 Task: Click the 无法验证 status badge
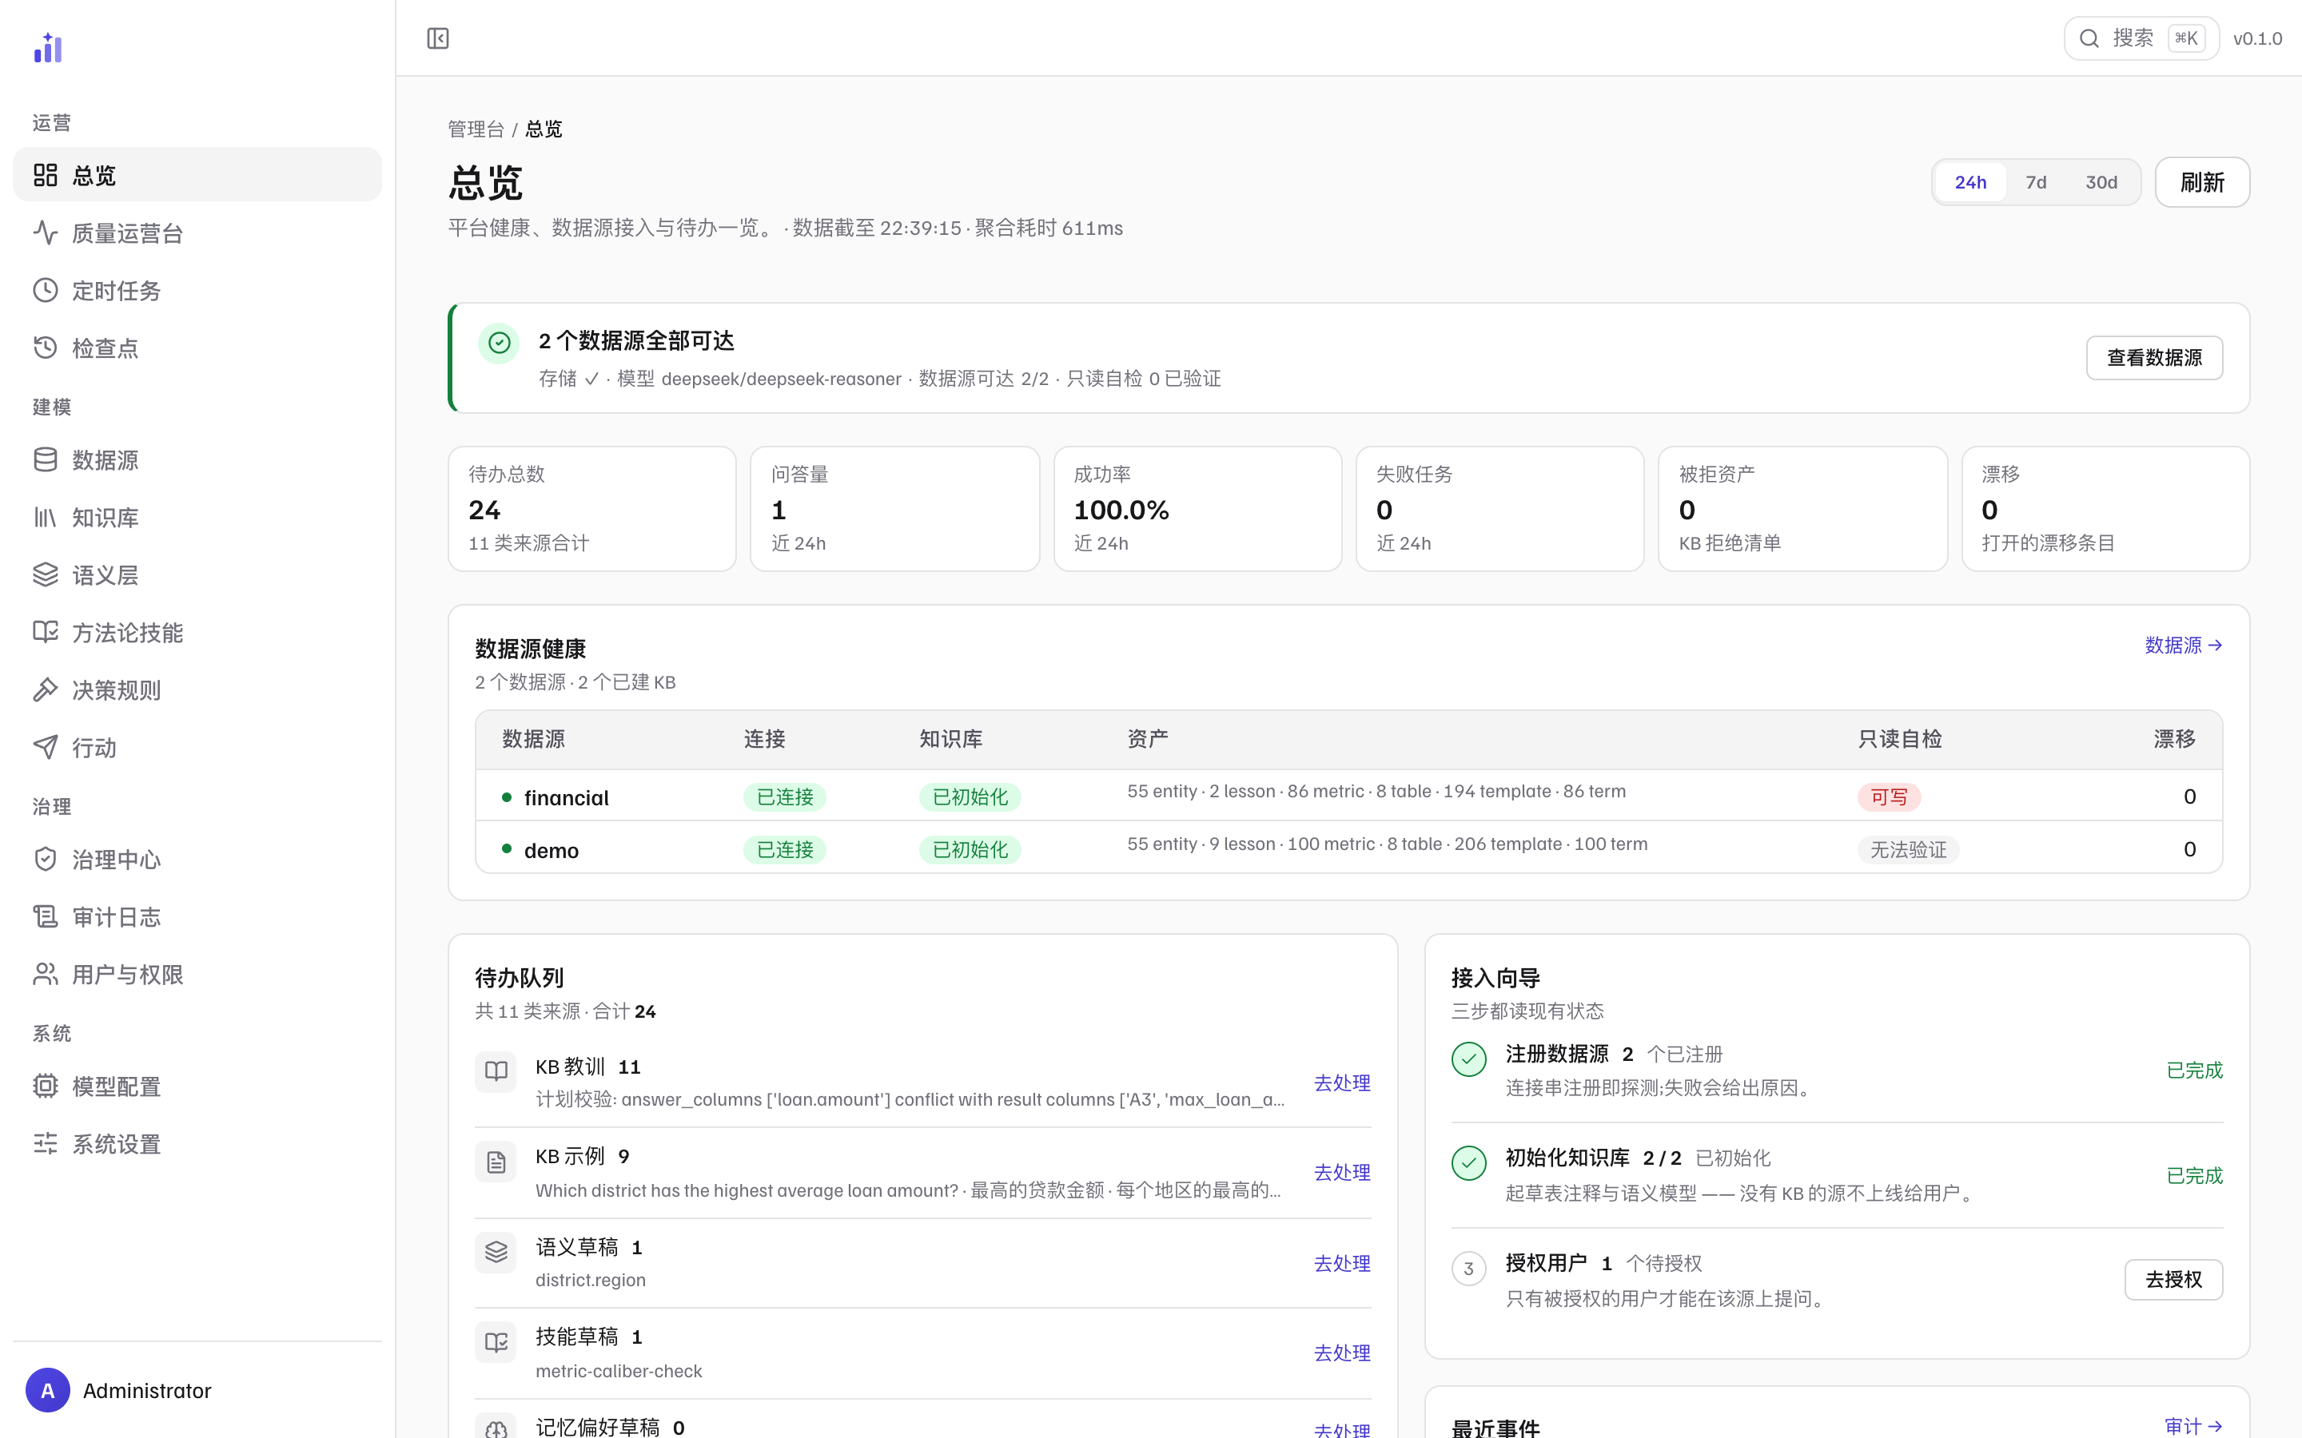click(1908, 849)
